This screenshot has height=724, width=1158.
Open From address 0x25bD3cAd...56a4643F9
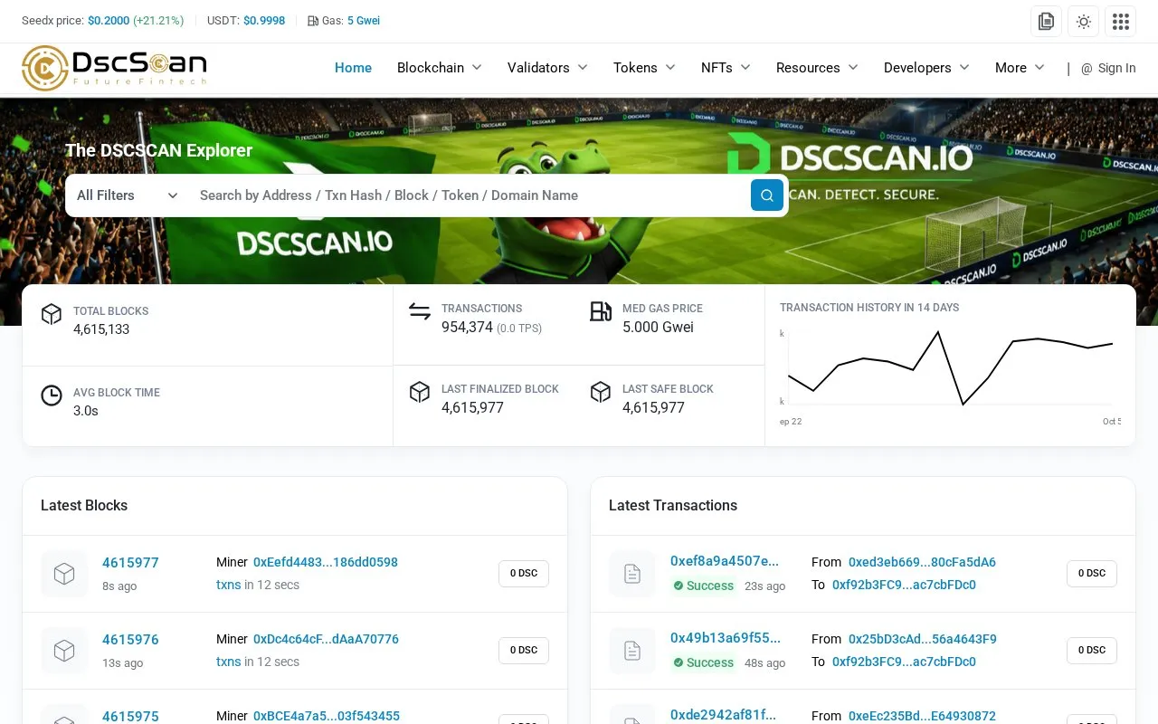(923, 639)
